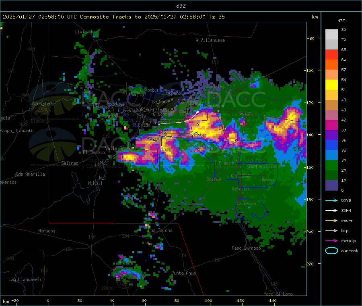
Task: Click the '30HM' legend label
Action: (x=346, y=210)
